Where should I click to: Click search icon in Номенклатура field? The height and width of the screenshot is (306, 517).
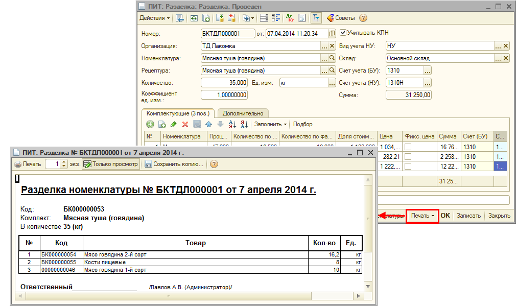tap(332, 58)
